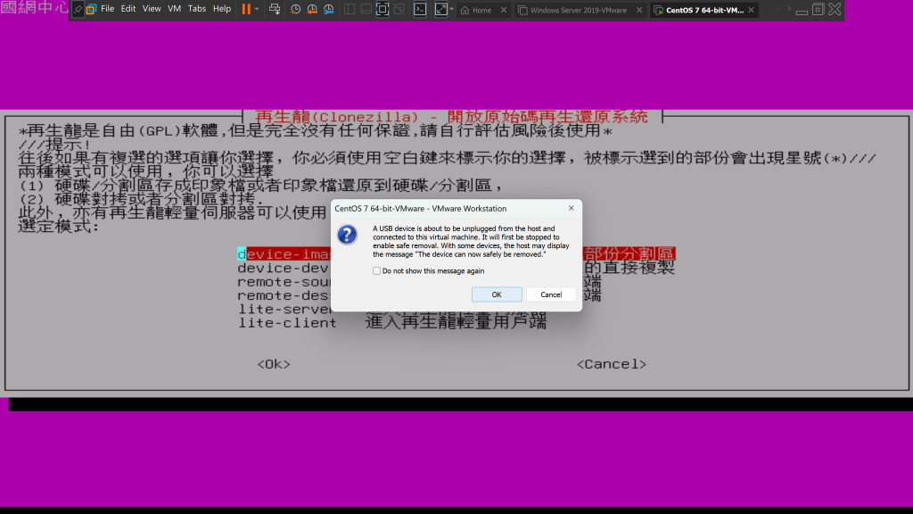Click Send Ctrl+Alt+Del icon
Image resolution: width=913 pixels, height=514 pixels.
click(275, 10)
